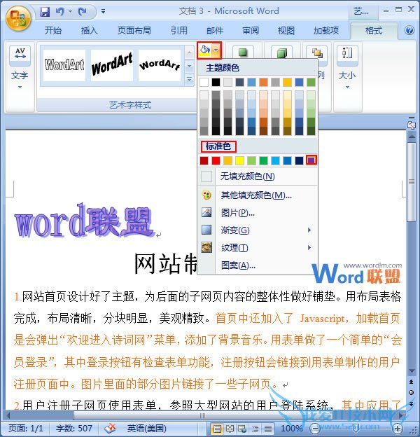Choose the arched WordArt style thumbnail
Viewport: 420px width, 437px height.
[x=160, y=65]
